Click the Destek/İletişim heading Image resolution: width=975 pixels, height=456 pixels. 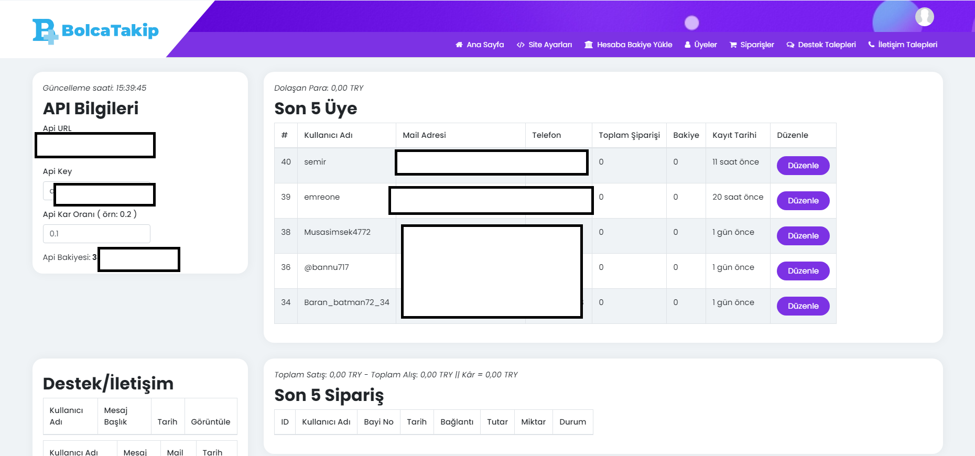(108, 384)
